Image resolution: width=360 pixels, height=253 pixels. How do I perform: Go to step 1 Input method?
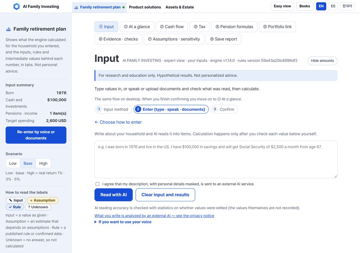[x=113, y=109]
